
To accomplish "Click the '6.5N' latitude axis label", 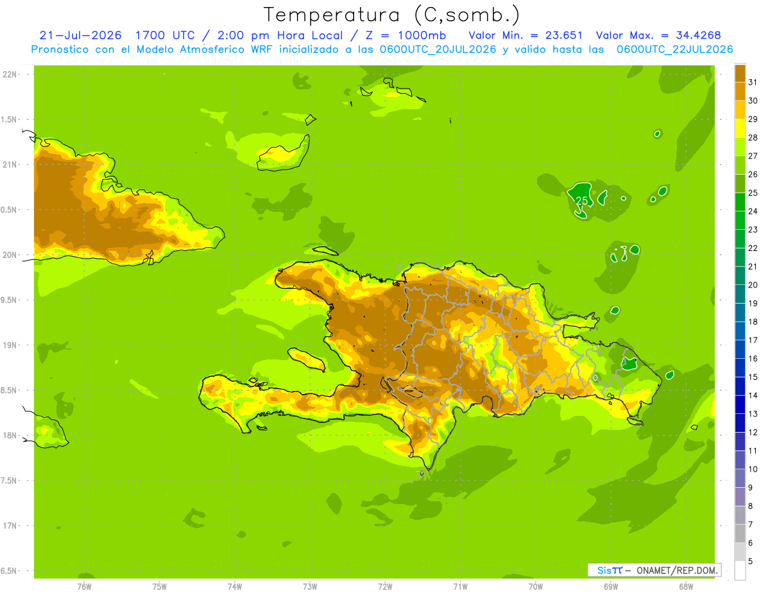I will tap(9, 571).
